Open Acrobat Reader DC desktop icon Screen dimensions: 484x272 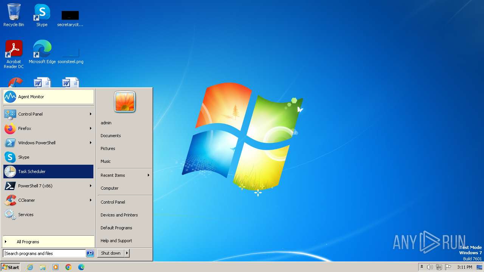[14, 54]
